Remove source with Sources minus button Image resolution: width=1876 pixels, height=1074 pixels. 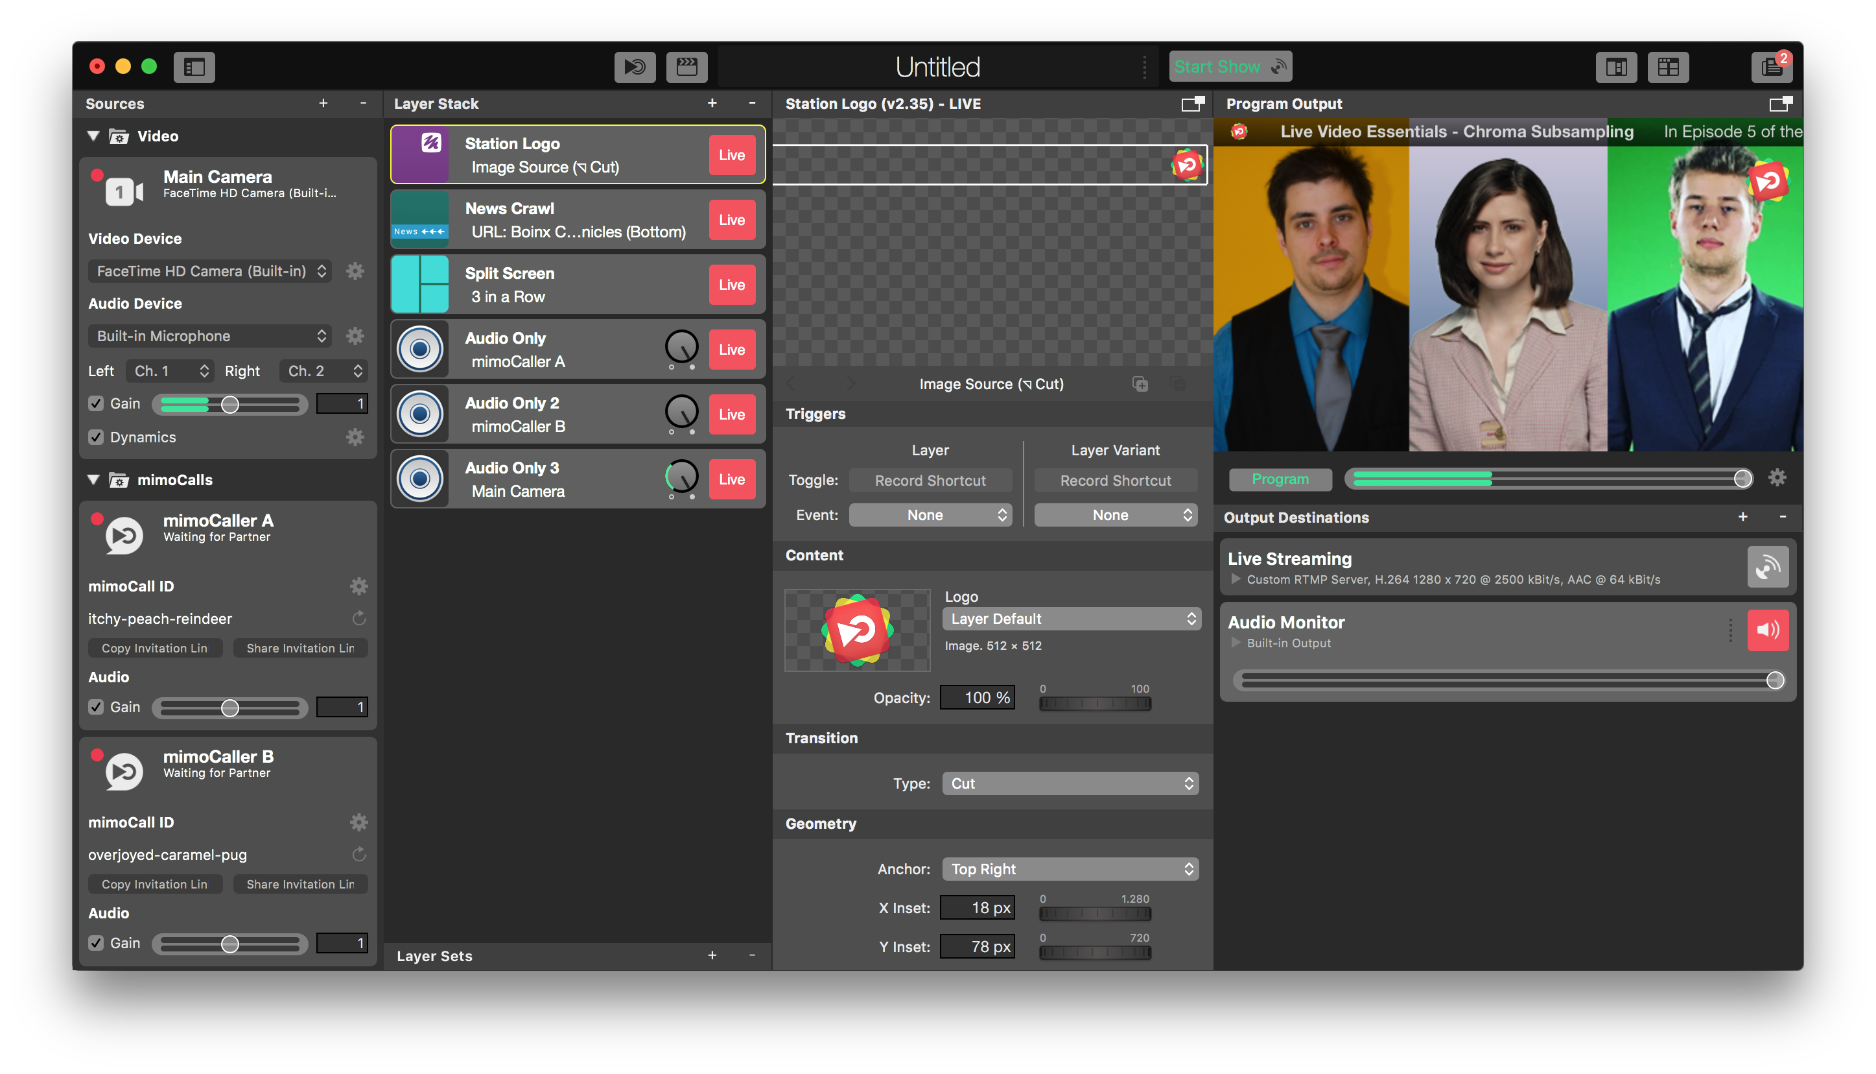pos(362,103)
